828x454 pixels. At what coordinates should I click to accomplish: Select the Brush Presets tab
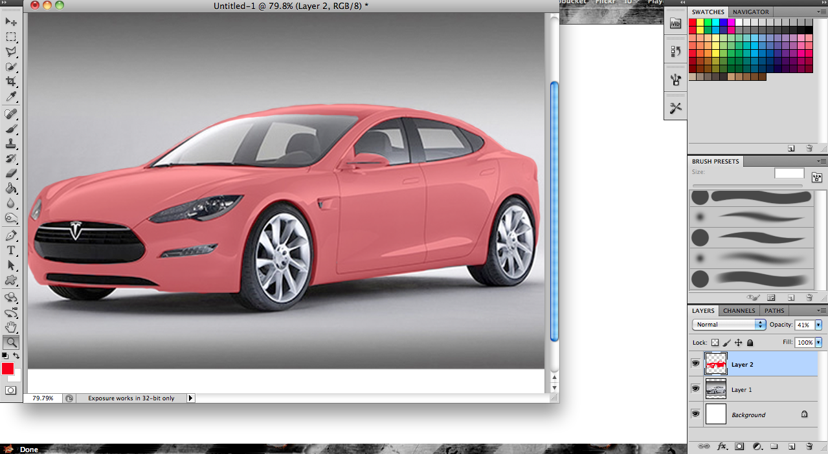715,161
